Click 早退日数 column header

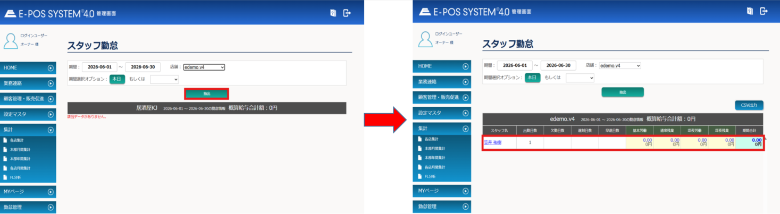(x=612, y=130)
